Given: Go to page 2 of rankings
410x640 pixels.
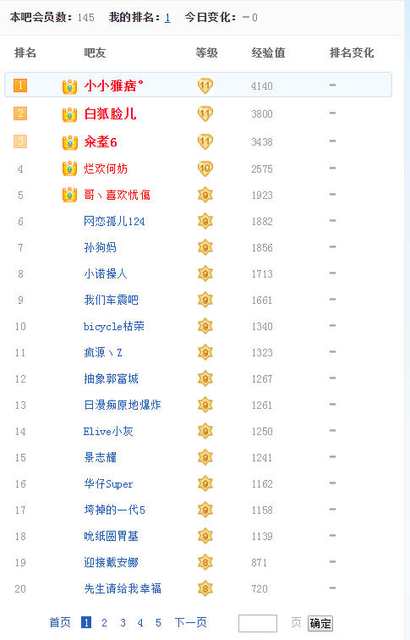Looking at the screenshot, I should tap(104, 622).
